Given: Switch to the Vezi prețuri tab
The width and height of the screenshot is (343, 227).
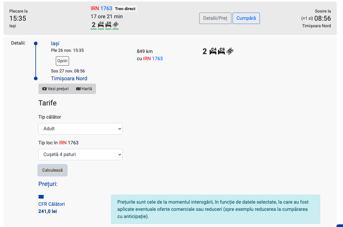Looking at the screenshot, I should click(x=56, y=89).
